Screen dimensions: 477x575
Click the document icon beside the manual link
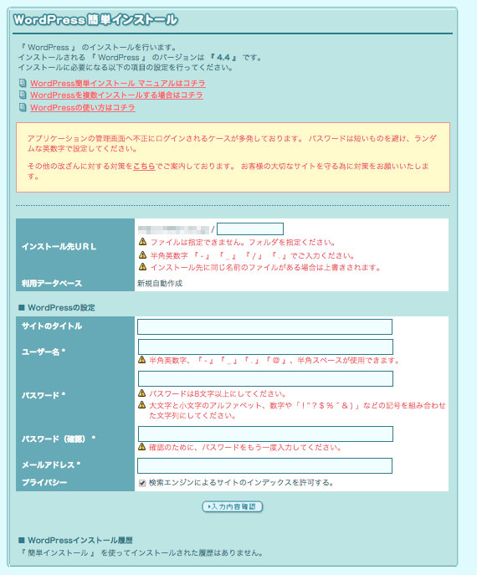[23, 83]
